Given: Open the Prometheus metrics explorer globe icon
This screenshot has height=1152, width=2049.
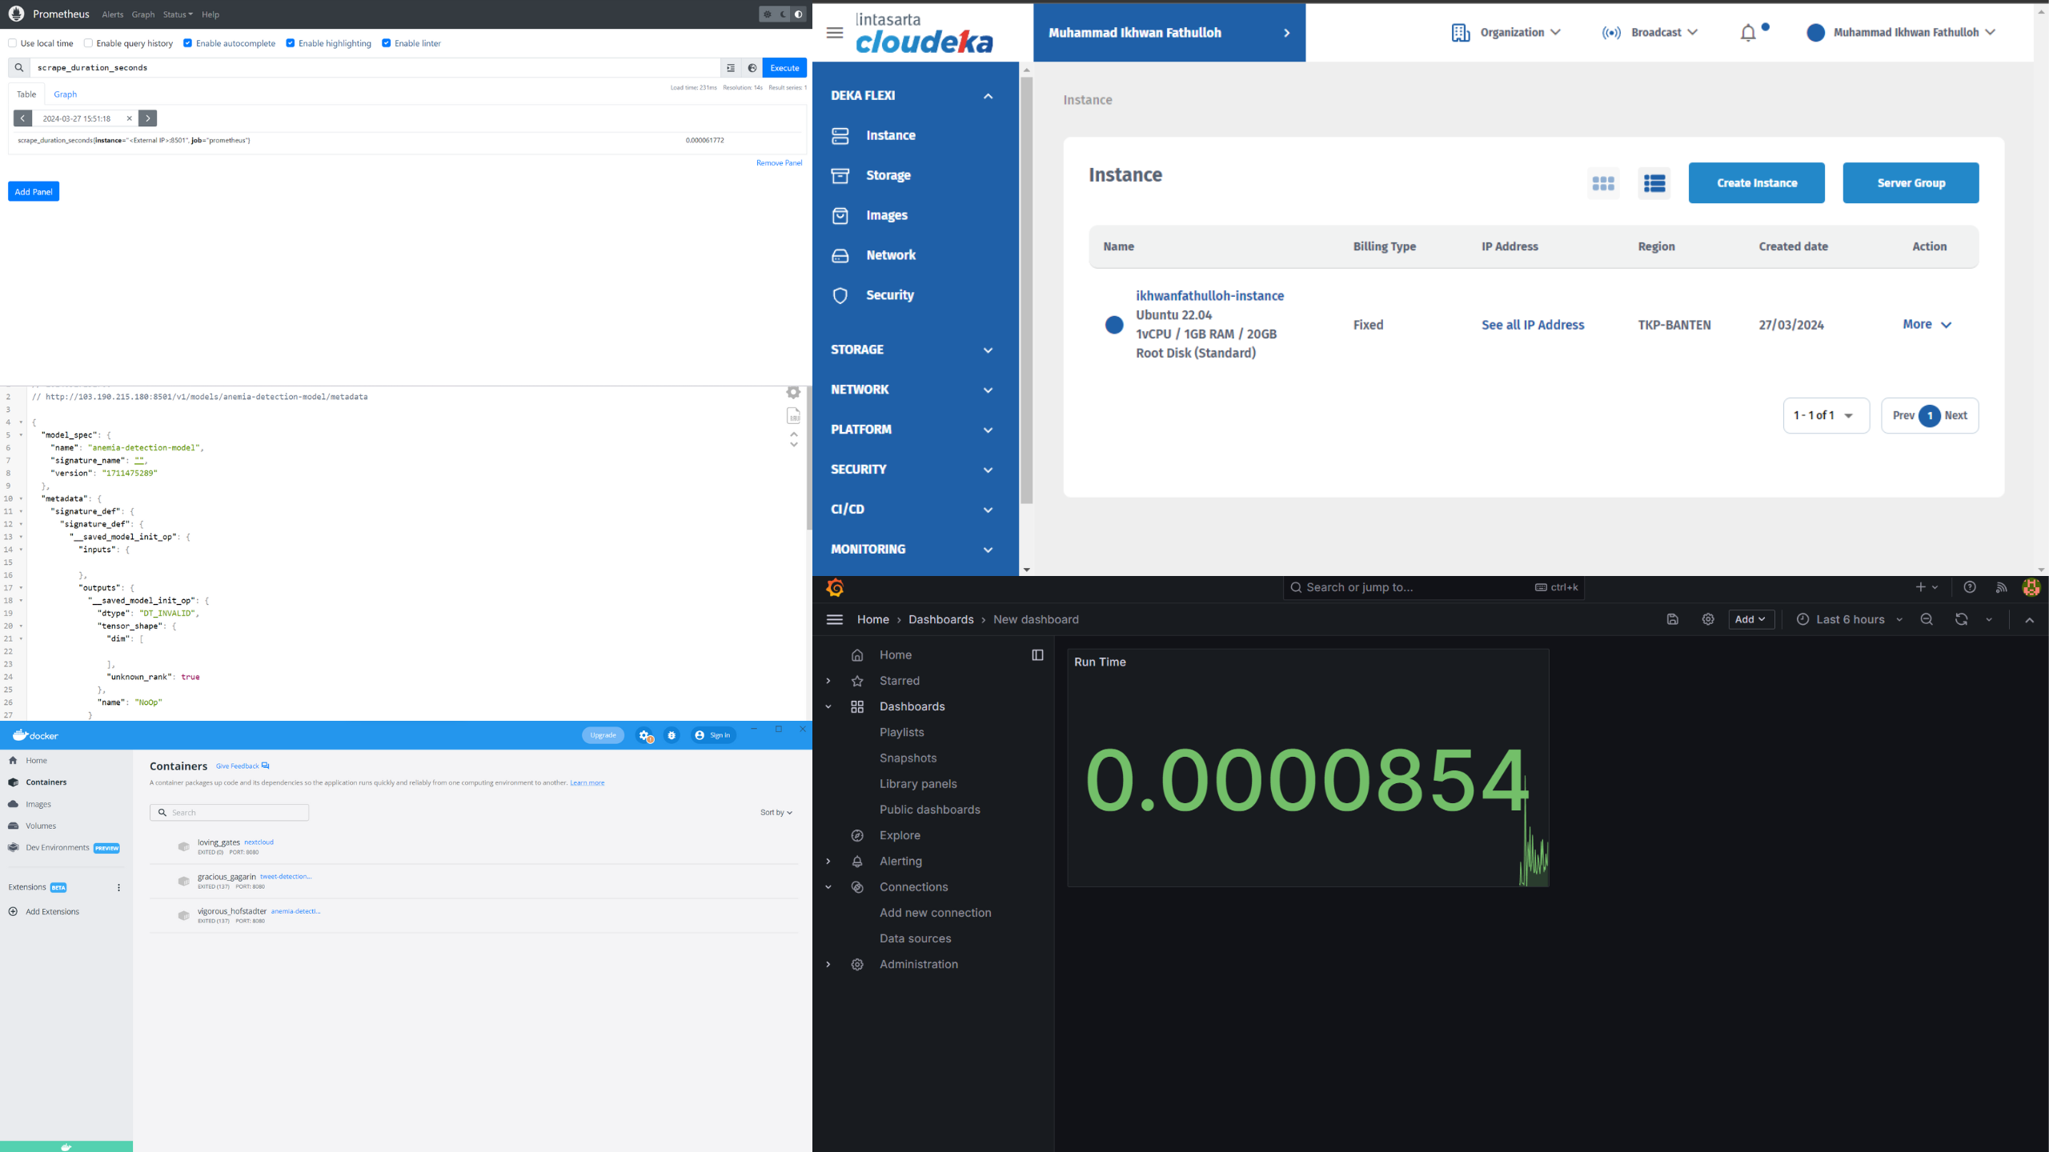Looking at the screenshot, I should (752, 68).
